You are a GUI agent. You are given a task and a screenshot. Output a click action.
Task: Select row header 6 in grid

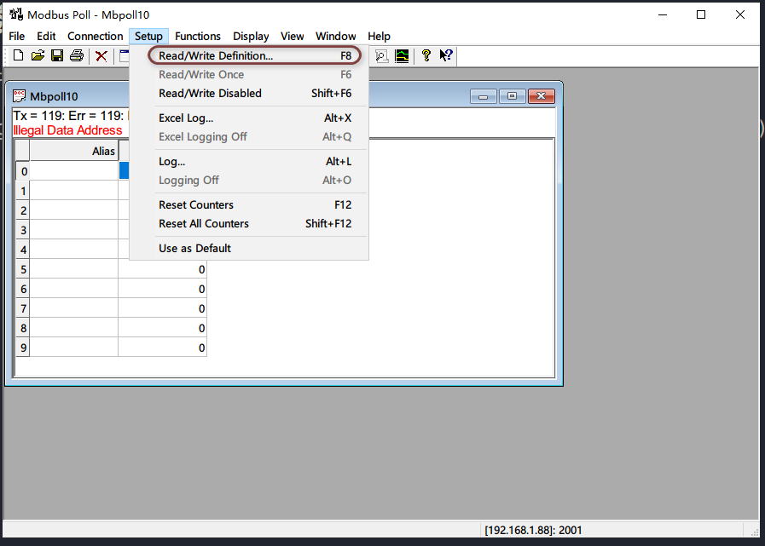[23, 289]
